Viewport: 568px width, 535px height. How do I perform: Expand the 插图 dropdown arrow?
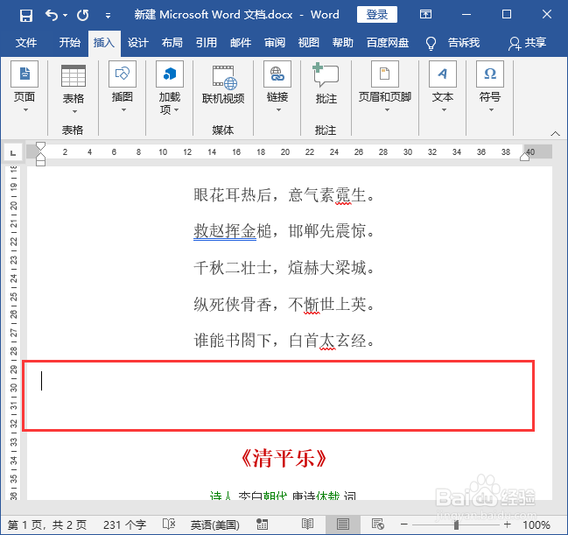[123, 109]
